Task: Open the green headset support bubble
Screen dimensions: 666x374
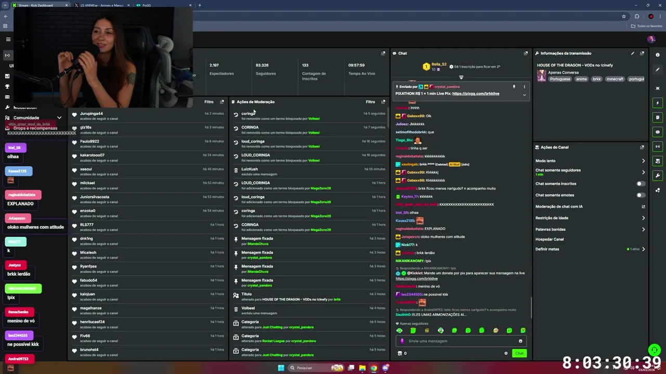Action: (655, 350)
